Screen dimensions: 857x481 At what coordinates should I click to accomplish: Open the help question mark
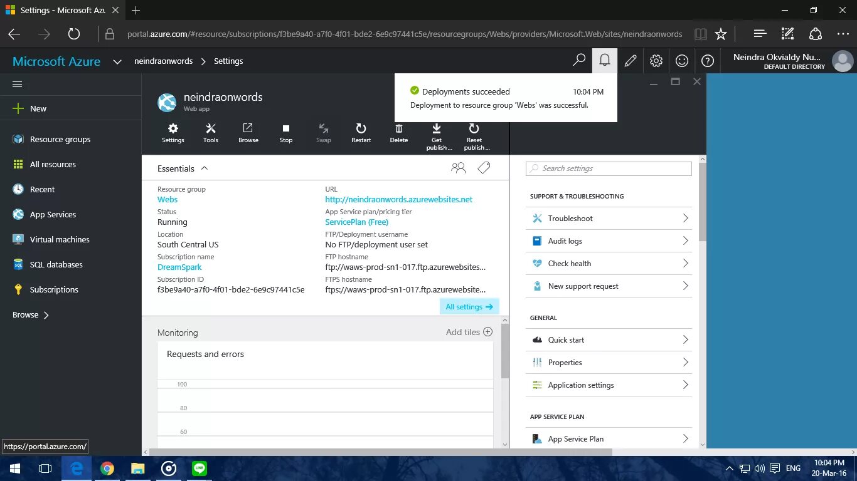(x=708, y=61)
